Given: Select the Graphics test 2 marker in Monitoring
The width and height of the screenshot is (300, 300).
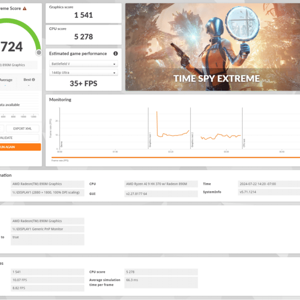Looking at the screenshot, I should coord(192,139).
